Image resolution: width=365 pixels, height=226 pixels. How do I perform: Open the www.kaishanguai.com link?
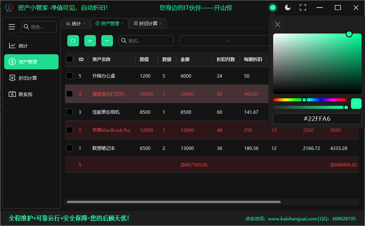(x=292, y=218)
